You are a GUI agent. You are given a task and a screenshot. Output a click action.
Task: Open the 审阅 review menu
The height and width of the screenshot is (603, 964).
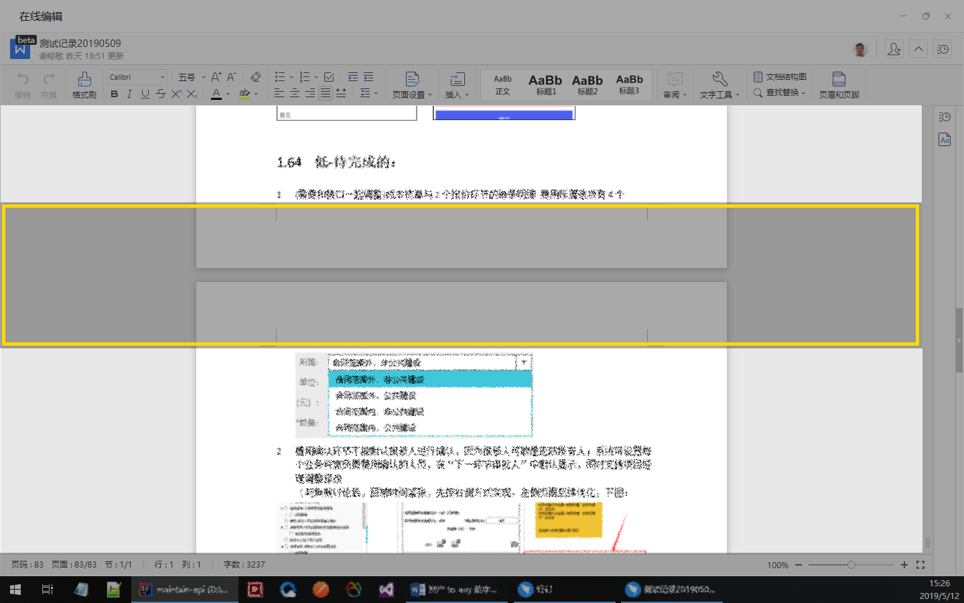click(675, 85)
